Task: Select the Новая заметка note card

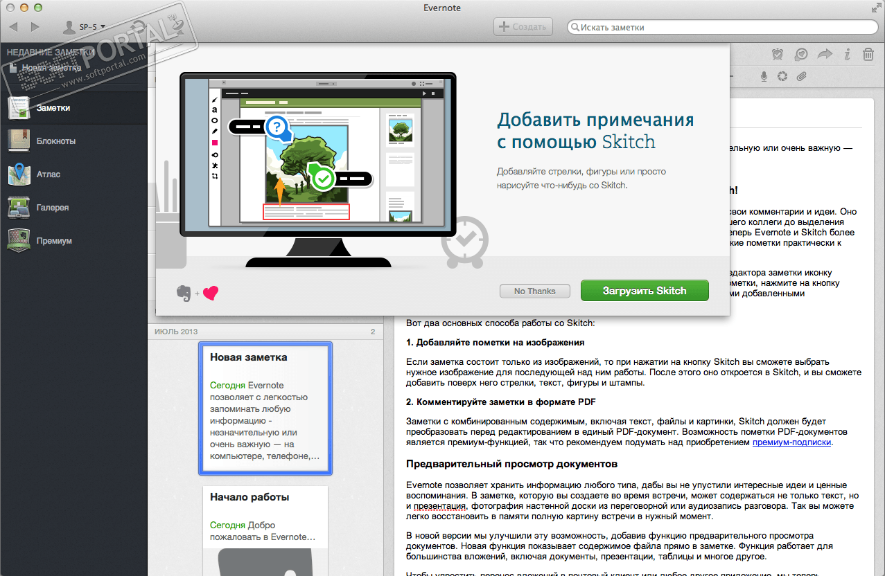Action: click(x=265, y=408)
